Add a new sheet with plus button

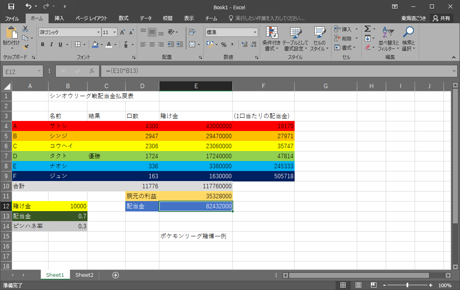[116, 275]
